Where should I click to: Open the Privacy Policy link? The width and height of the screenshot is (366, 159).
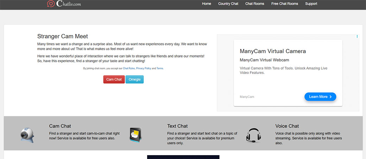[x=144, y=68]
